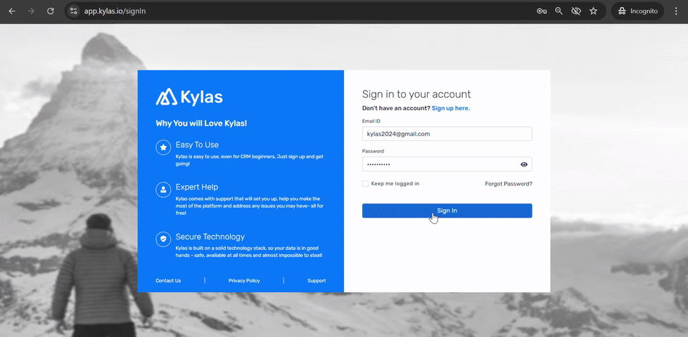The height and width of the screenshot is (337, 688).
Task: Click the Easy To Use heading
Action: (197, 145)
